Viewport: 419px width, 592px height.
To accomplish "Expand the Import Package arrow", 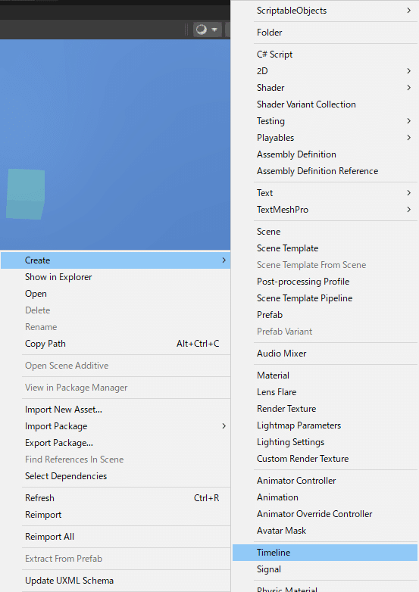I will coord(224,426).
